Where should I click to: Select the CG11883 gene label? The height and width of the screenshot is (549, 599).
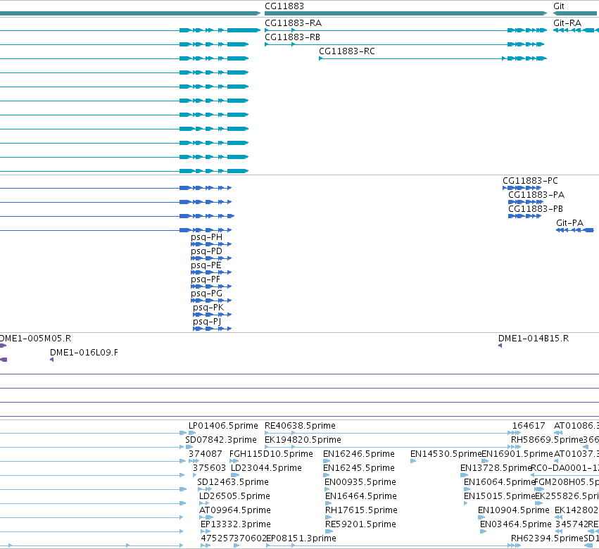coord(284,6)
